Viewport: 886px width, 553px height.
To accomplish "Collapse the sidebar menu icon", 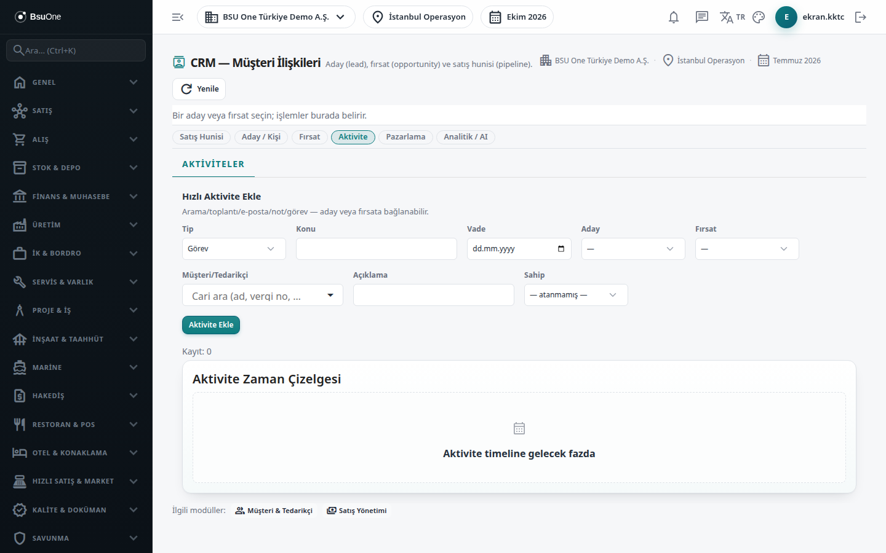I will [x=178, y=17].
